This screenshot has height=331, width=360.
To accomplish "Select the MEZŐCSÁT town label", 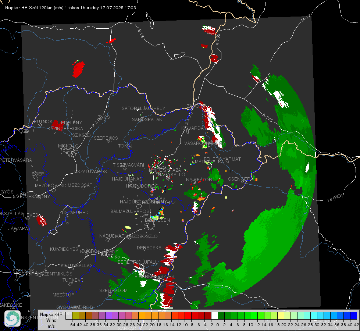I will 80,185.
